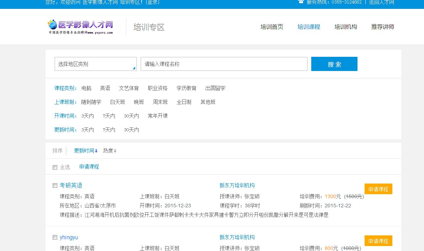Go to the 培训首页 nav item
424x251 pixels.
271,27
